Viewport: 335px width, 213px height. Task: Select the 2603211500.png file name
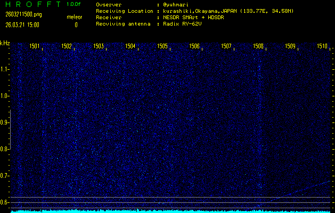pyautogui.click(x=23, y=14)
